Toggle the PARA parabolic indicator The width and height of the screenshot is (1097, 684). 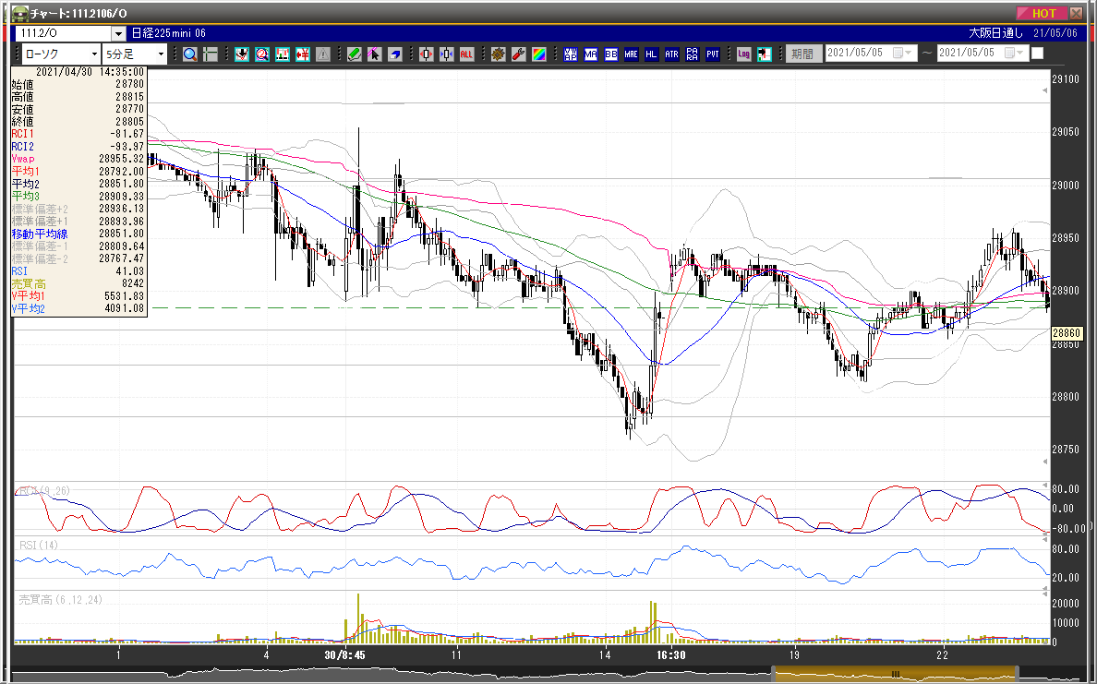point(692,54)
